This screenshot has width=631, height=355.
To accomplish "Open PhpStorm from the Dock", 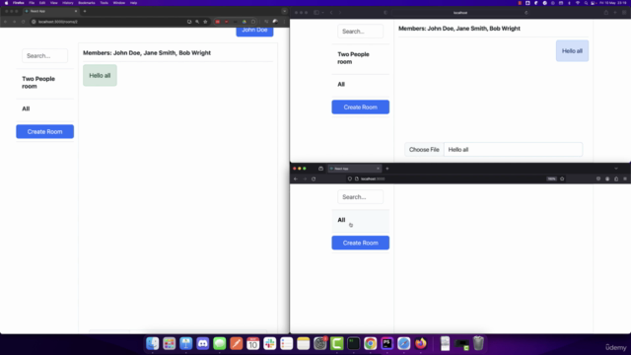I will [x=387, y=343].
